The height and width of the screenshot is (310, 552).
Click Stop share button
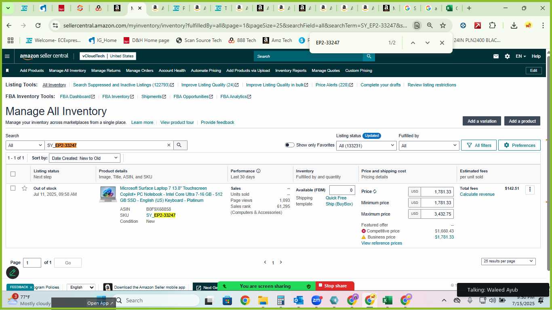[x=335, y=286]
